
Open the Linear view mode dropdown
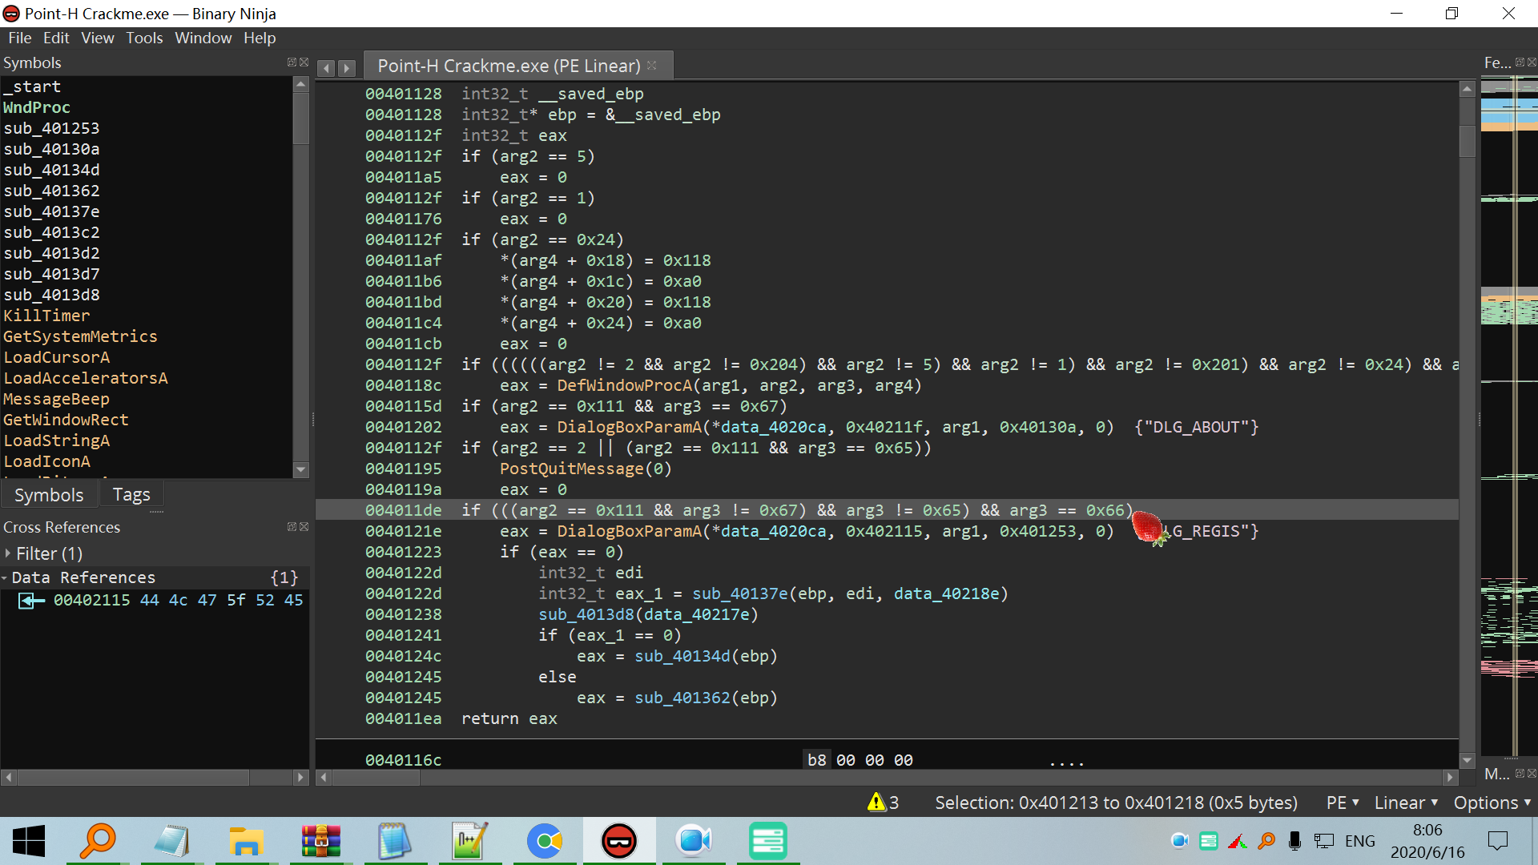tap(1406, 803)
